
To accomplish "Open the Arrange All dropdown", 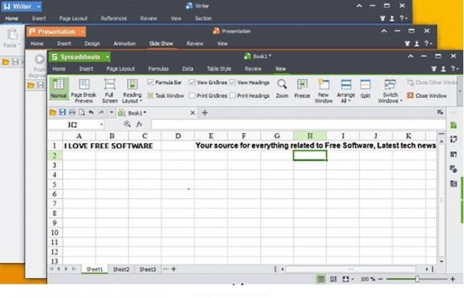I will [x=346, y=98].
